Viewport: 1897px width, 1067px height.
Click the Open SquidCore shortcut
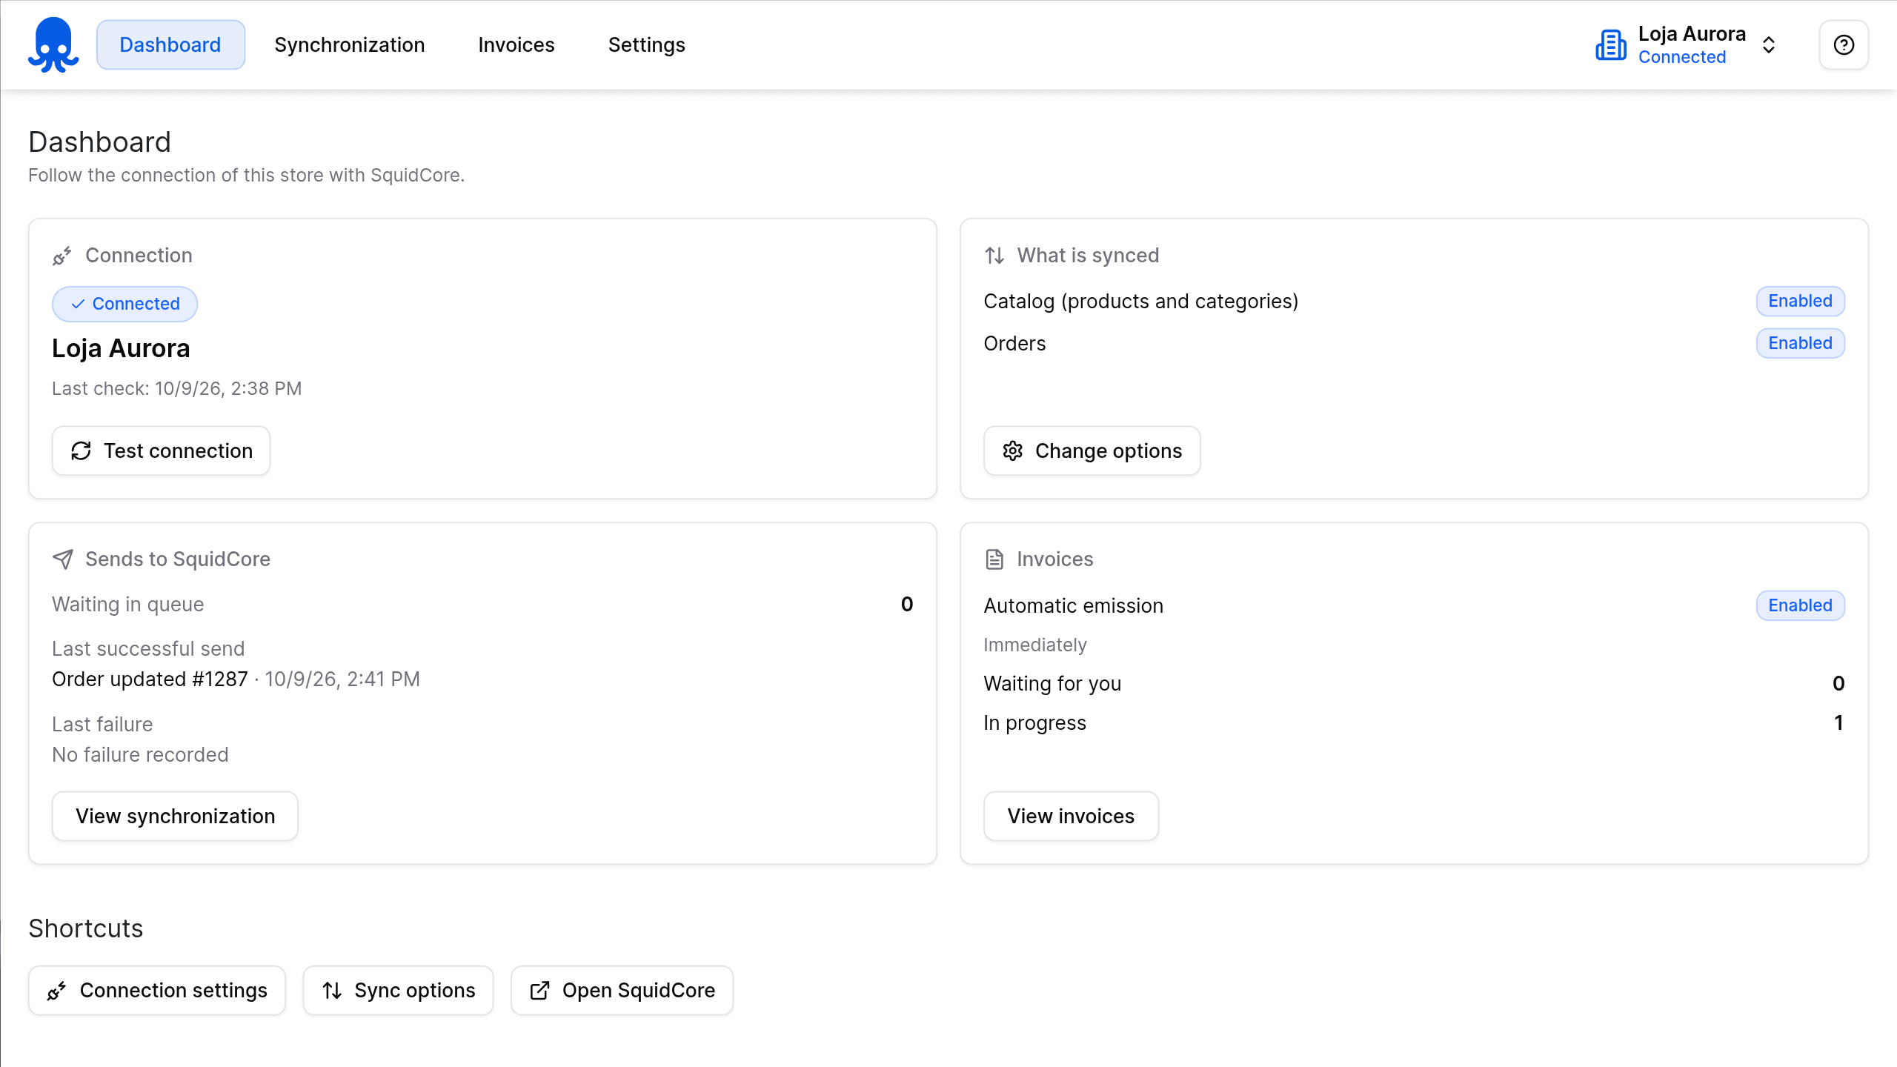[x=622, y=991]
